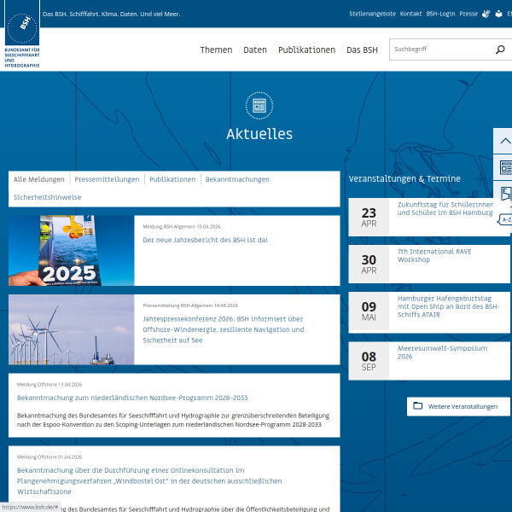
Task: Open the A-Z index sidebar icon
Action: click(x=505, y=219)
